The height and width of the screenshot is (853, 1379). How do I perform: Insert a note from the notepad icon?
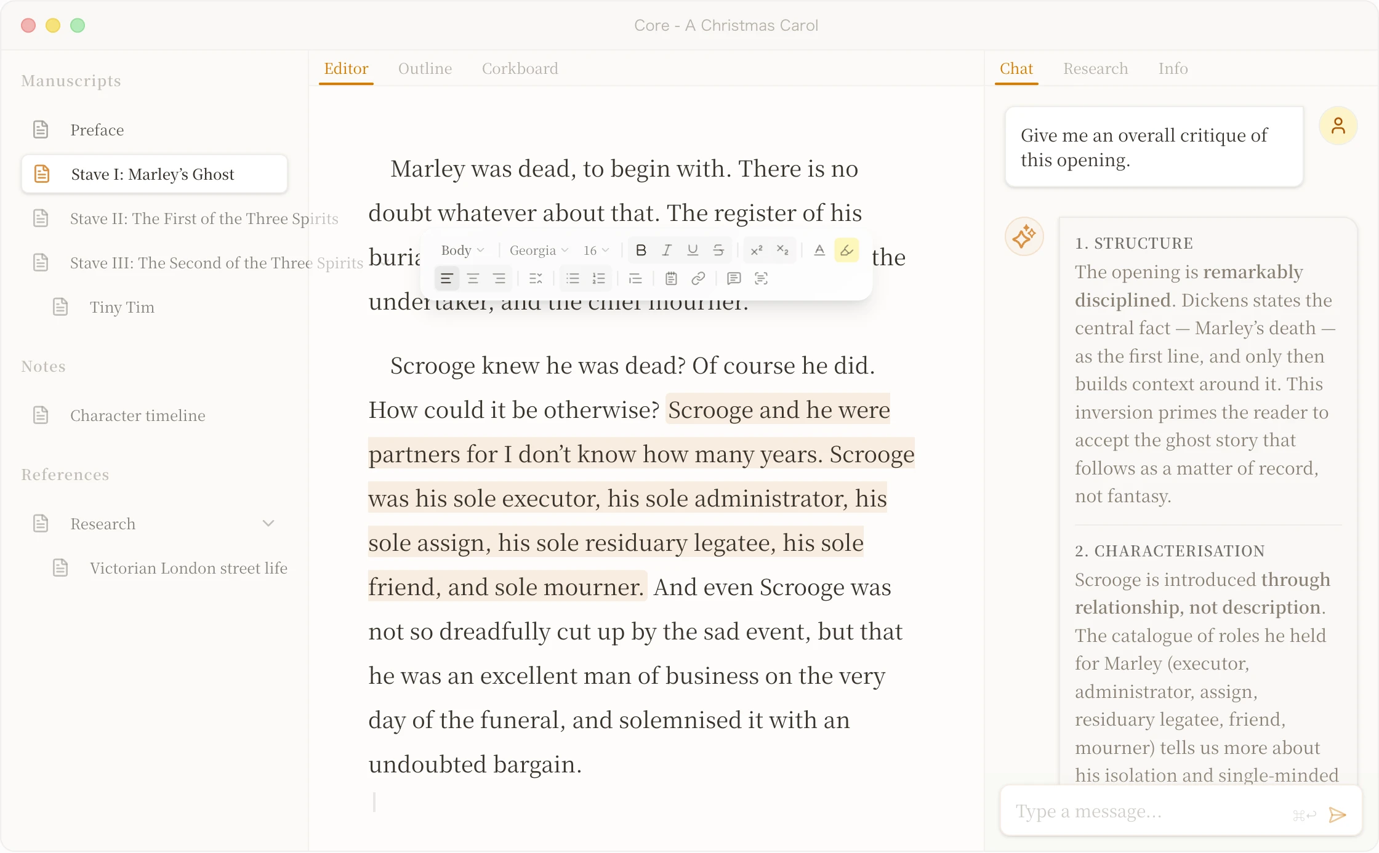tap(671, 279)
